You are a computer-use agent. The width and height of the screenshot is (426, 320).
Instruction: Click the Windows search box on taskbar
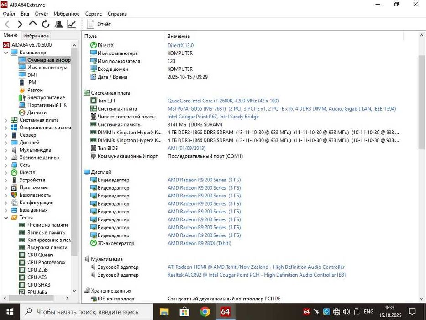coord(87,312)
